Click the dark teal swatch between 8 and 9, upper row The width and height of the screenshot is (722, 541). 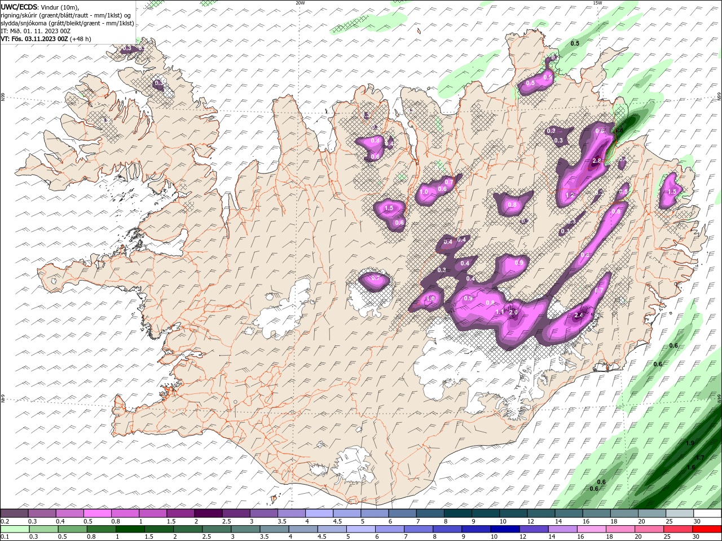click(x=458, y=513)
